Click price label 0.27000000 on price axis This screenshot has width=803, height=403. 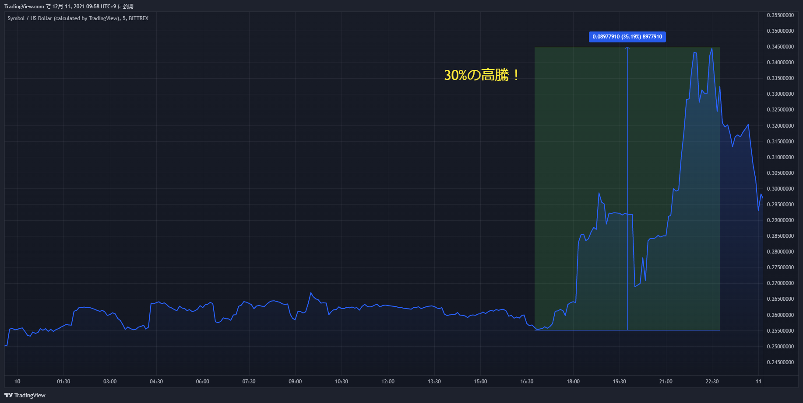[780, 283]
